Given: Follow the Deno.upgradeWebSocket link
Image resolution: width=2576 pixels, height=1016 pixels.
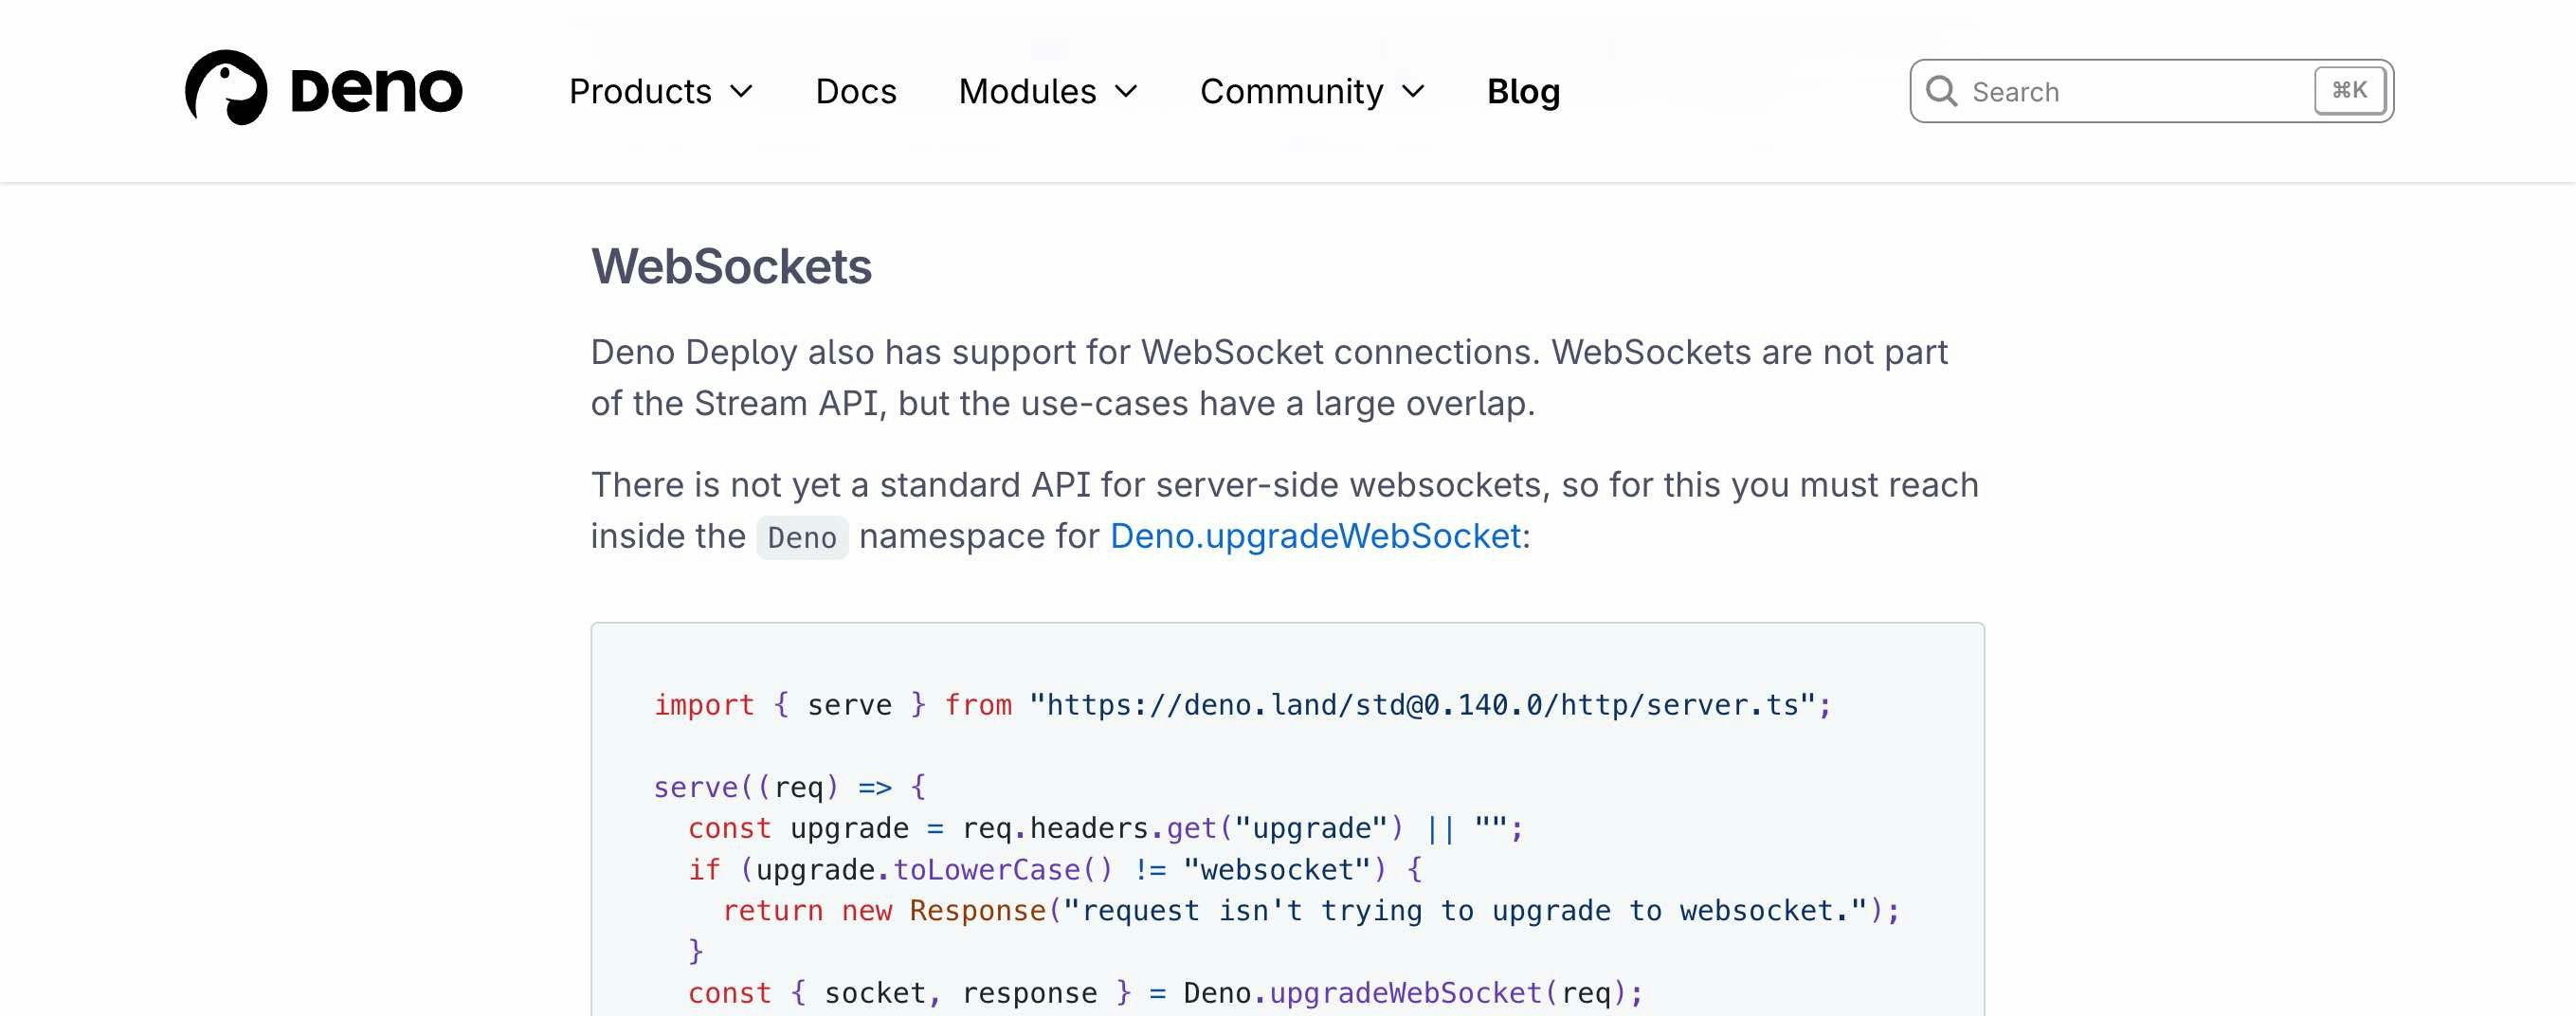Looking at the screenshot, I should (1315, 537).
